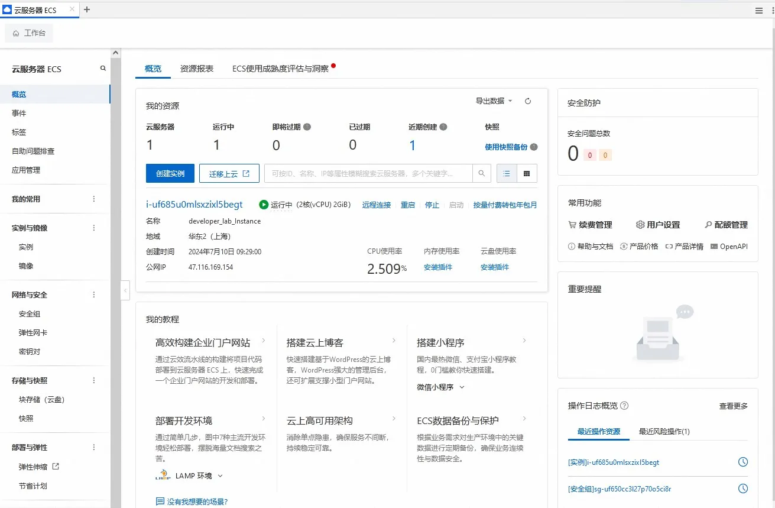Click help icon next to 近期创建
Screen dimensions: 775x508
point(443,127)
